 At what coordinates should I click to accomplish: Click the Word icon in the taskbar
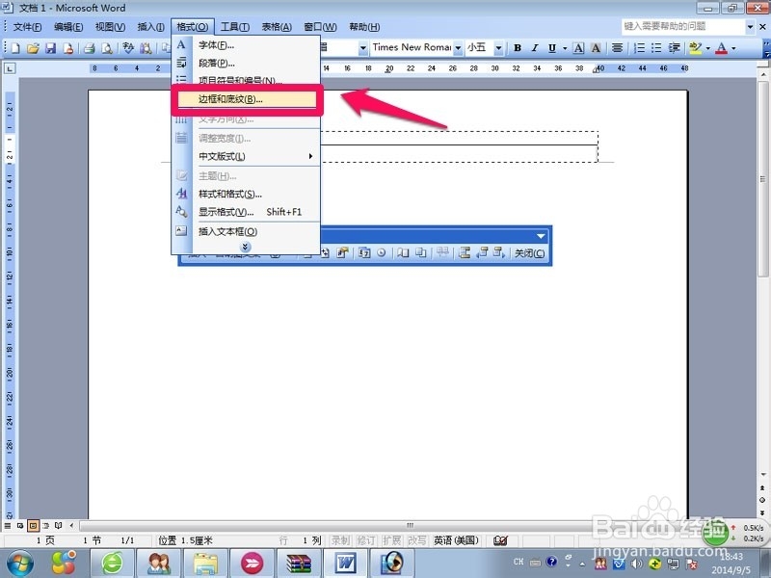coord(346,564)
